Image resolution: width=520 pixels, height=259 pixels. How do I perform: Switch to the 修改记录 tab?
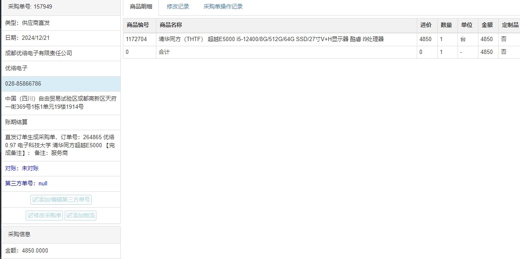[x=178, y=7]
